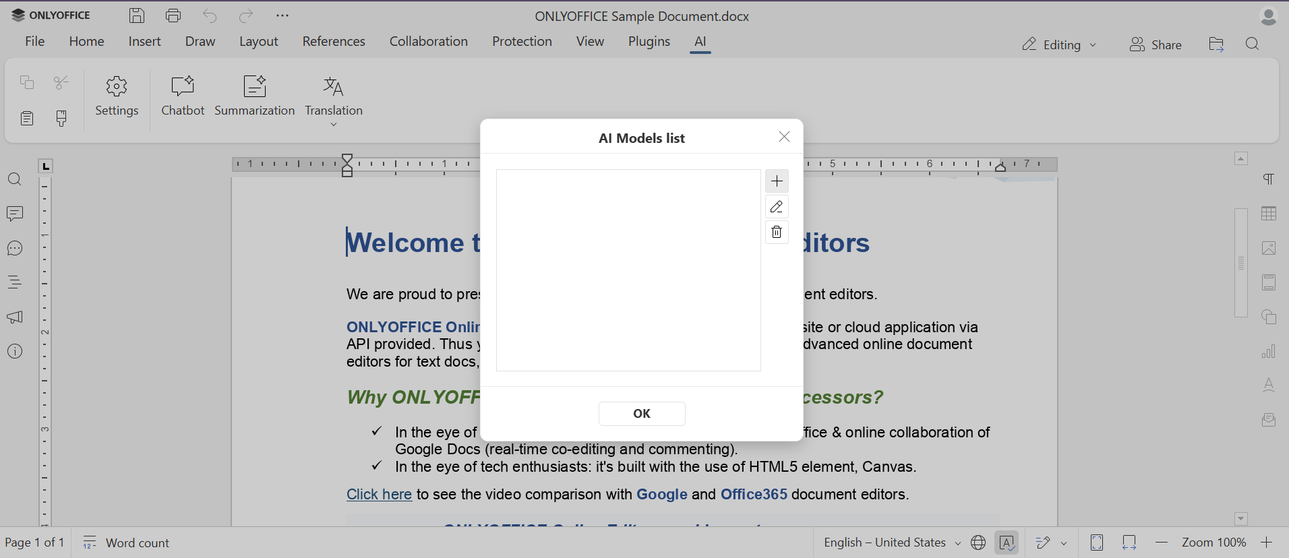This screenshot has height=558, width=1289.
Task: Launch the AI Chatbot tool
Action: [x=183, y=96]
